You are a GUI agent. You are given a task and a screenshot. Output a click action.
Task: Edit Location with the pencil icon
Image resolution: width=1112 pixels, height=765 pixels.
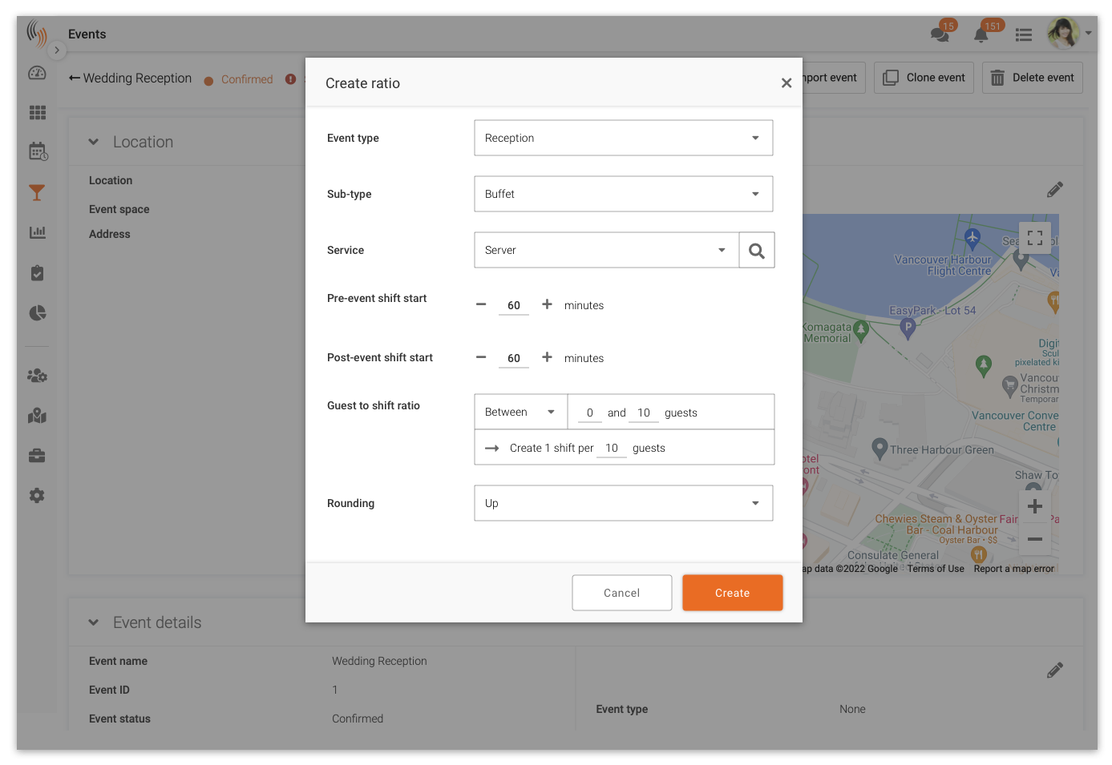pyautogui.click(x=1055, y=190)
